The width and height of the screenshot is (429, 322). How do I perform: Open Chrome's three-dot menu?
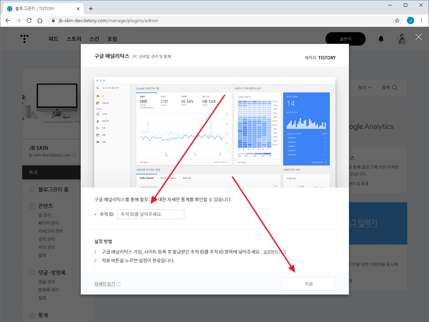tap(421, 20)
